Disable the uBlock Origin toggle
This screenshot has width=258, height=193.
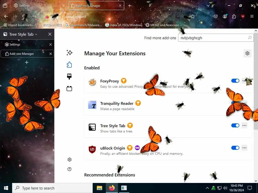click(235, 148)
